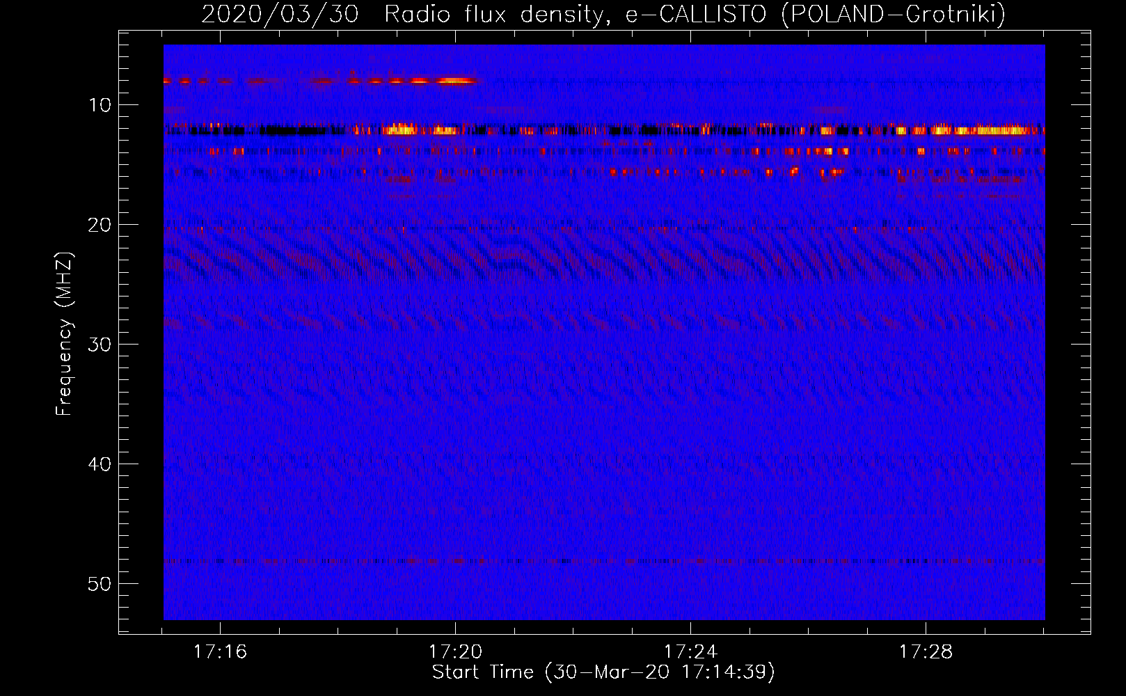Click the '10' frequency label on left axis
The height and width of the screenshot is (696, 1126).
(100, 105)
